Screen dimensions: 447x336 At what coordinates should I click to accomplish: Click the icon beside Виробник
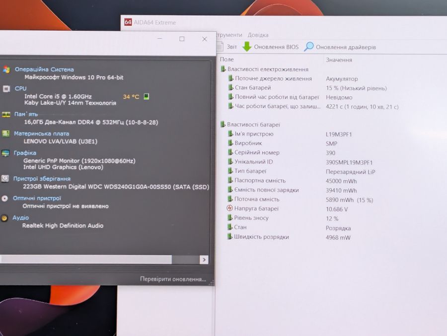230,143
